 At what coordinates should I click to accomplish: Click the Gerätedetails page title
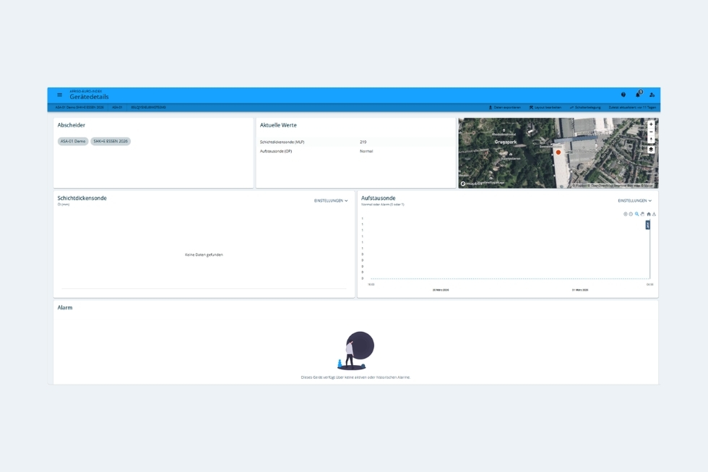click(89, 97)
